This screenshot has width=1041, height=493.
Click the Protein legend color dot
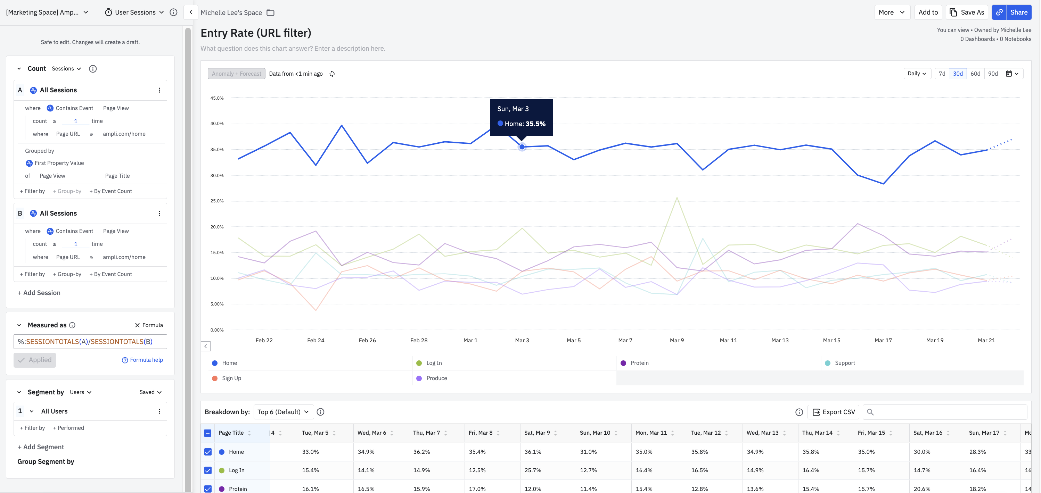(x=623, y=364)
